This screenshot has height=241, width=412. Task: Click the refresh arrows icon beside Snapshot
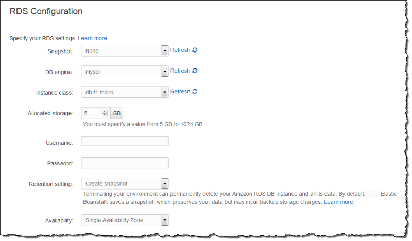coord(195,50)
